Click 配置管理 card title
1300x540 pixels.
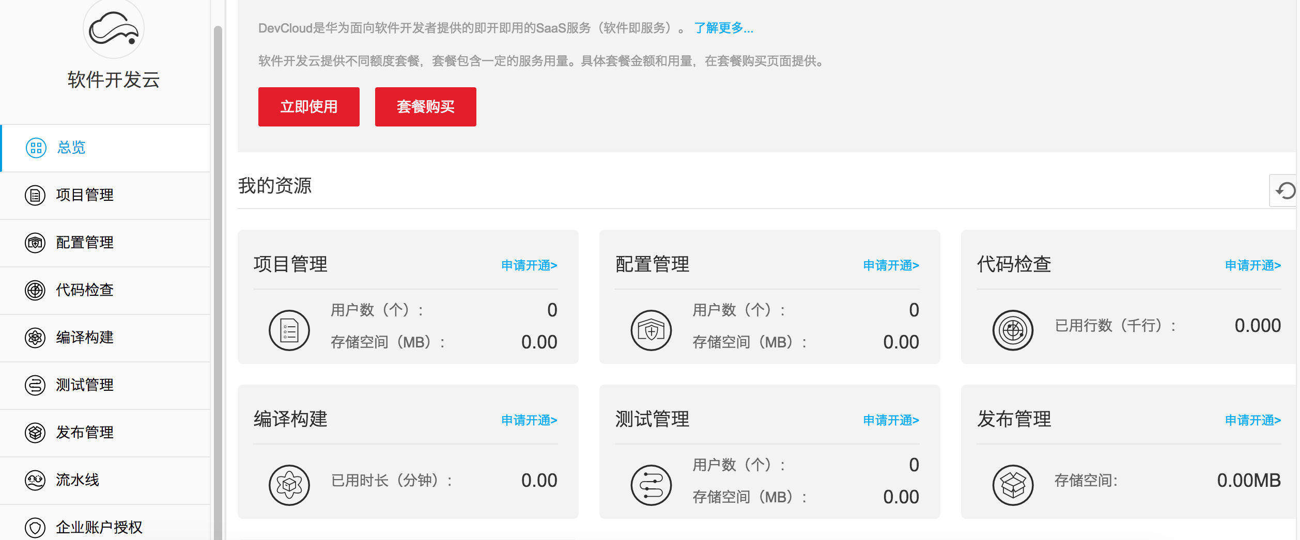tap(652, 264)
